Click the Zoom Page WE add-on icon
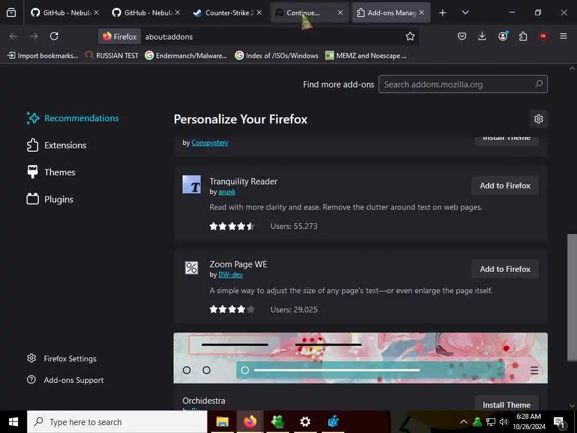 click(192, 268)
